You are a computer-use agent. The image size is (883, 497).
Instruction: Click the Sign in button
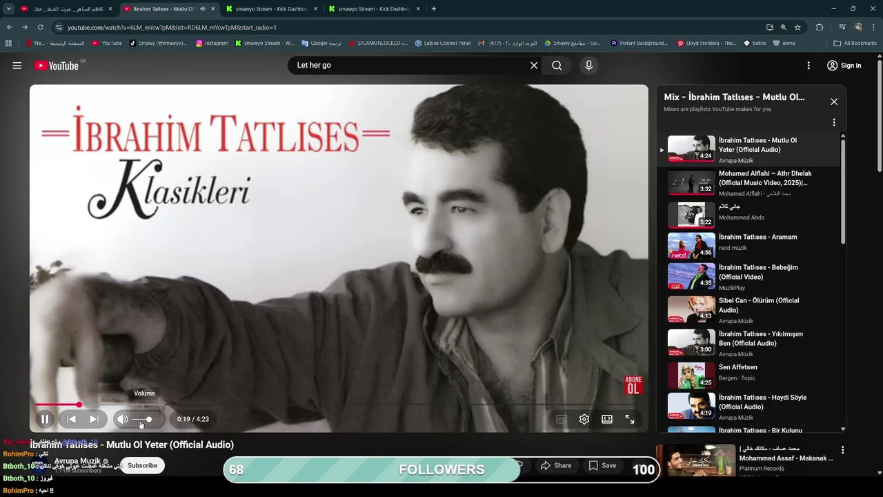point(844,66)
